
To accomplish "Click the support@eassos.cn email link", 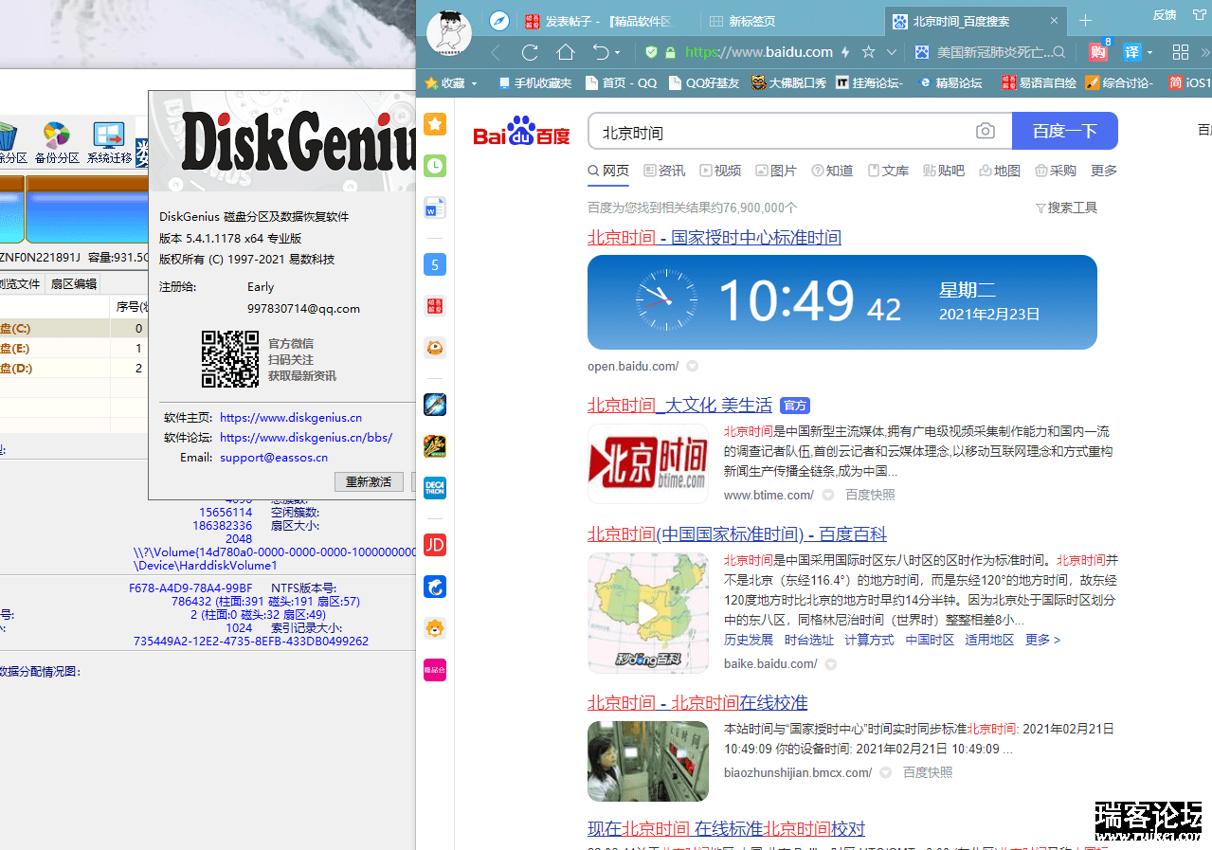I will (274, 457).
